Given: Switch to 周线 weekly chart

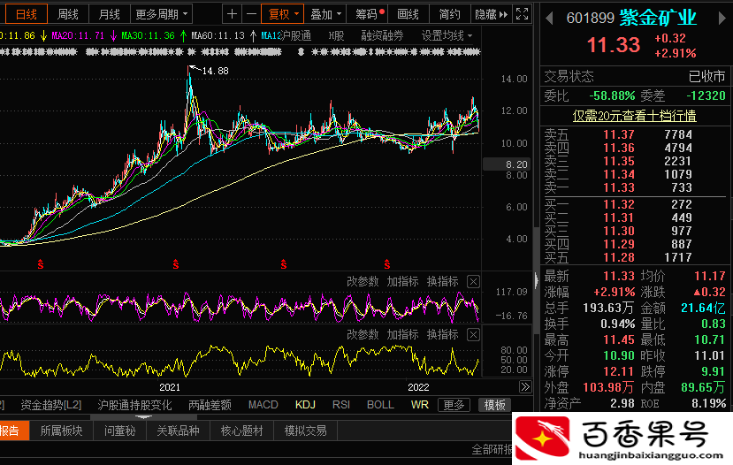Looking at the screenshot, I should [x=68, y=14].
